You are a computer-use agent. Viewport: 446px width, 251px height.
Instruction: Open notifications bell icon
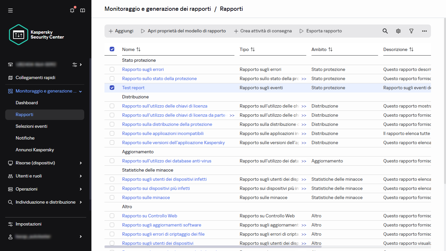click(72, 10)
